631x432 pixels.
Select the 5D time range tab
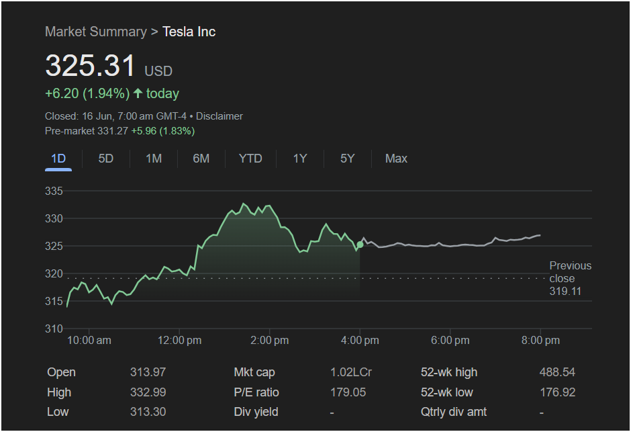coord(106,159)
